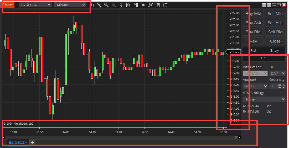
Task: Increase order quantity with up arrow
Action: (284, 85)
